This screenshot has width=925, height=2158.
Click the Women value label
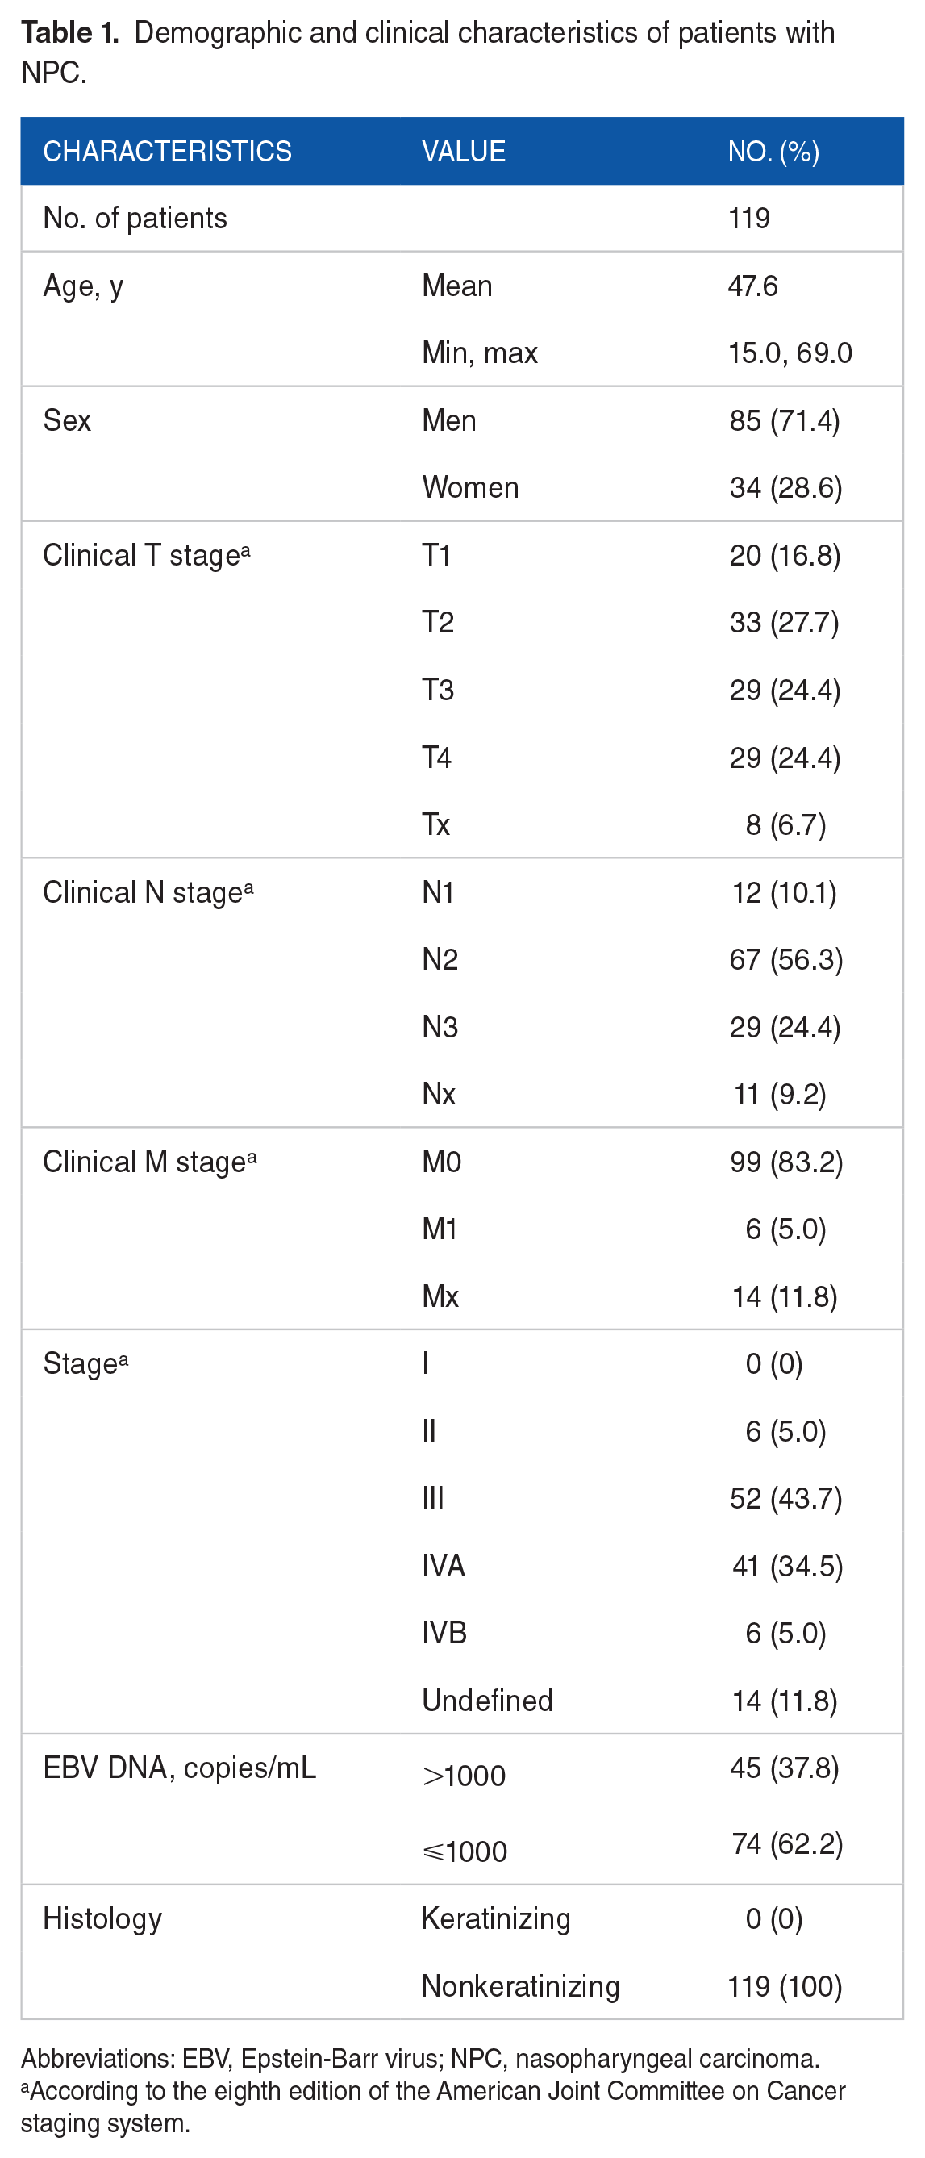(470, 487)
